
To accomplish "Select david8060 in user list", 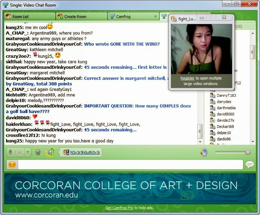I will point(225,114).
